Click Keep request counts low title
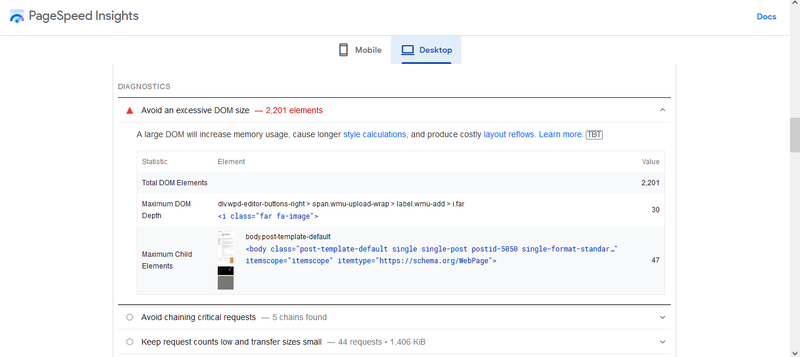 231,342
